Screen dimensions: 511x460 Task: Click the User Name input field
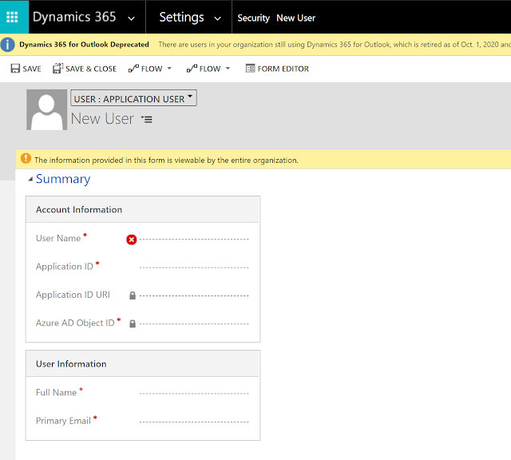(194, 240)
